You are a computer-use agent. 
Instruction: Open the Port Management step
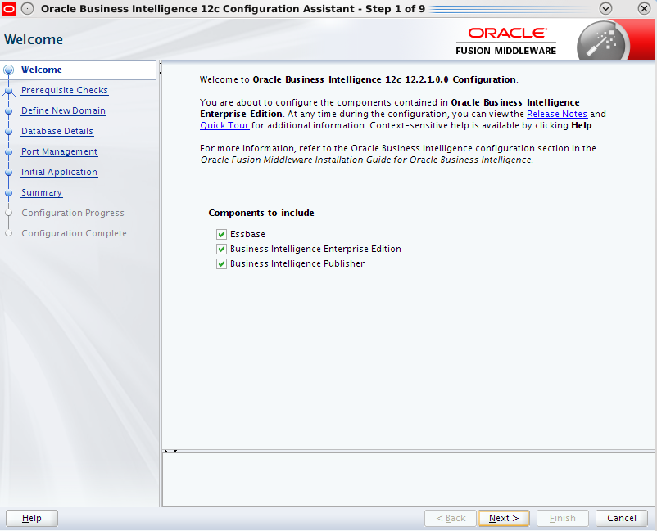(x=60, y=152)
